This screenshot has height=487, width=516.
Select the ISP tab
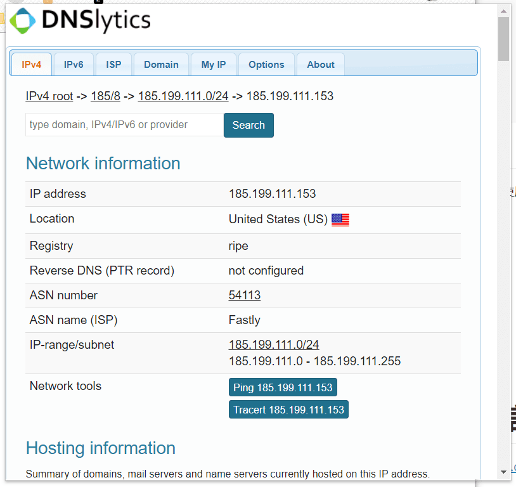pyautogui.click(x=113, y=65)
